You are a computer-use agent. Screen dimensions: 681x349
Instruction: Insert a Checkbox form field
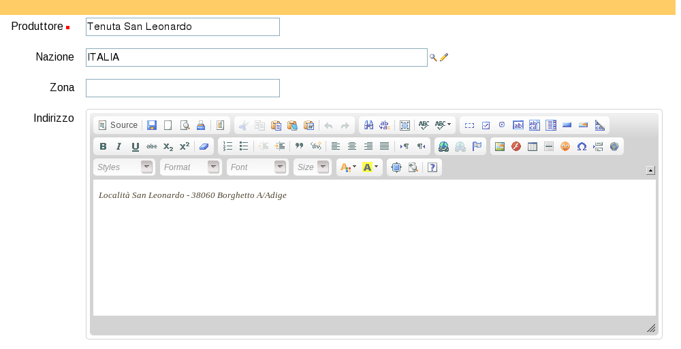[486, 125]
